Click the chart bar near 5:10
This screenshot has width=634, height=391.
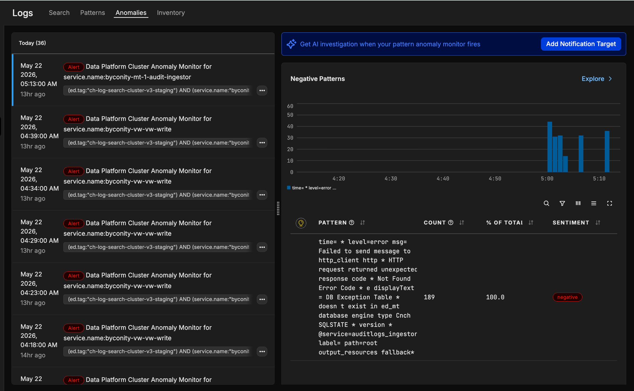click(607, 151)
